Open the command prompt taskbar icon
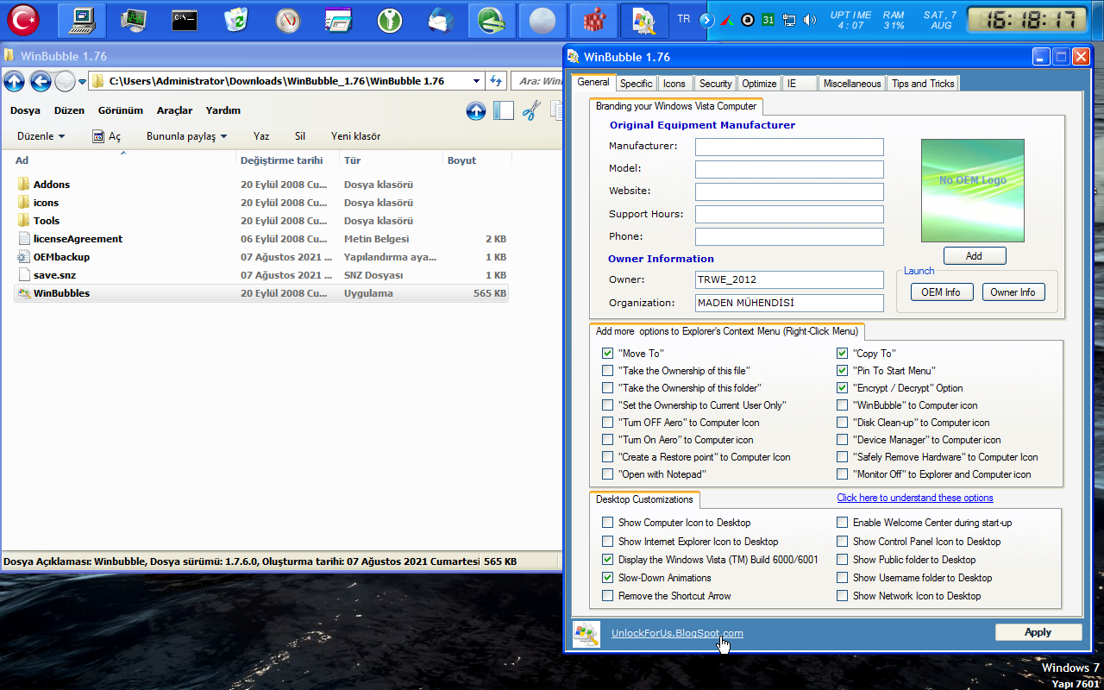The width and height of the screenshot is (1104, 690). click(184, 20)
